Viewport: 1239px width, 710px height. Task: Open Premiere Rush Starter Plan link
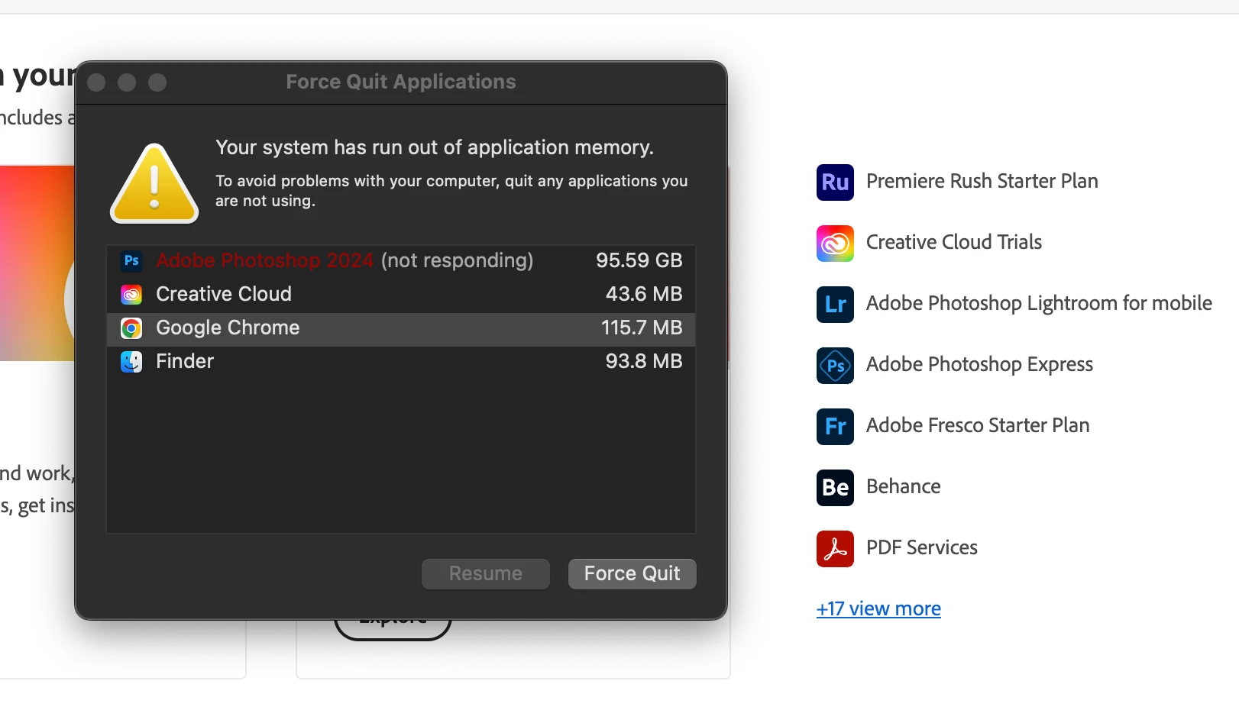point(982,181)
